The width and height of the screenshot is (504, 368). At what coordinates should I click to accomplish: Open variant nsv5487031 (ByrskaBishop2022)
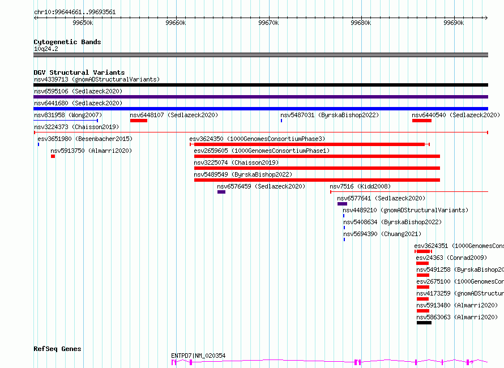pos(330,115)
